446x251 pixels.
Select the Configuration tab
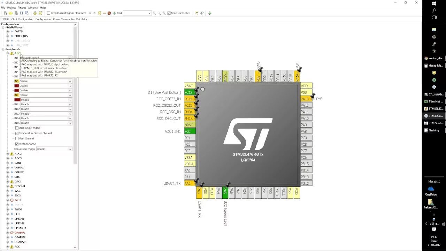tap(43, 19)
